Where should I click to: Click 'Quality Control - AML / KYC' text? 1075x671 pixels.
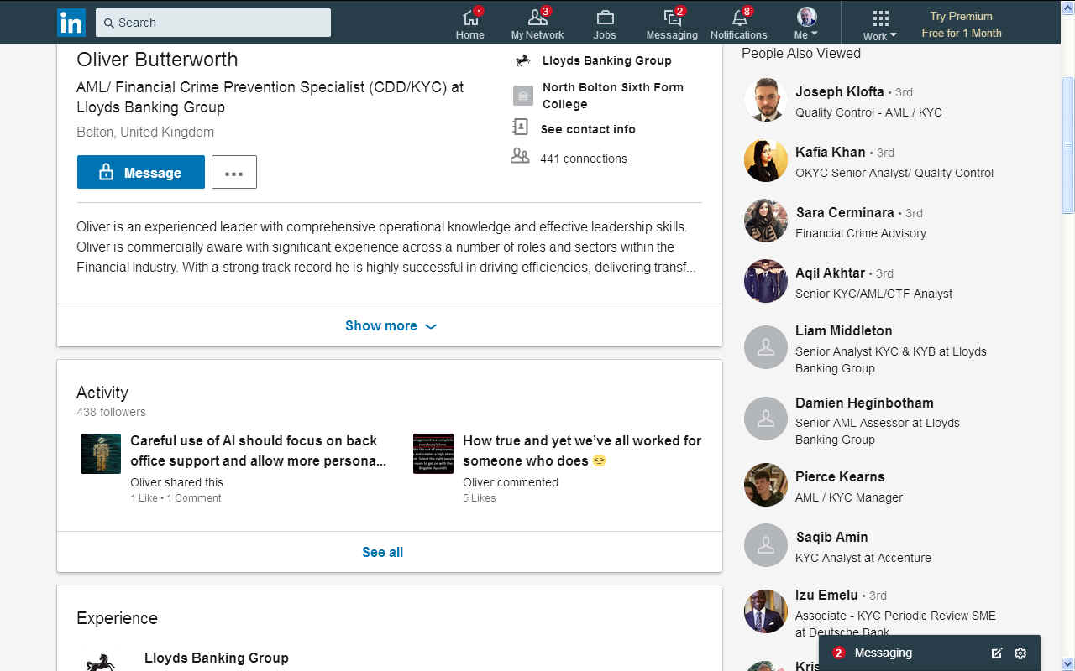click(868, 112)
